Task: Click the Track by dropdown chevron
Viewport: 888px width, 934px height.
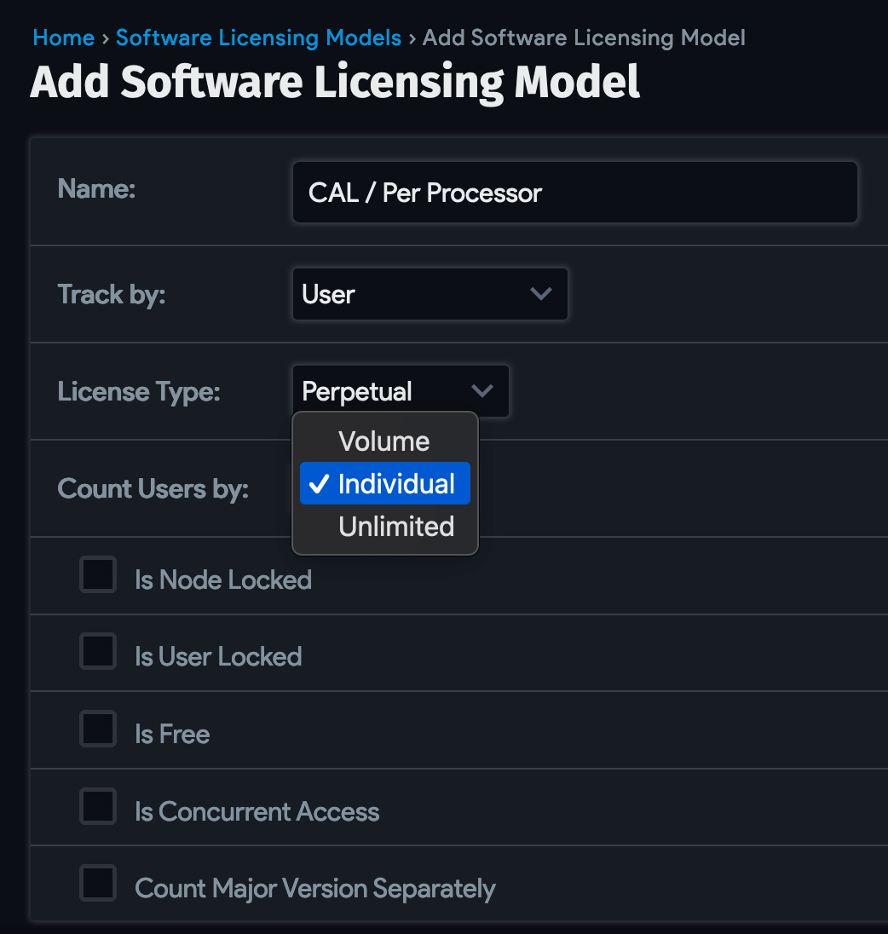Action: pyautogui.click(x=541, y=294)
